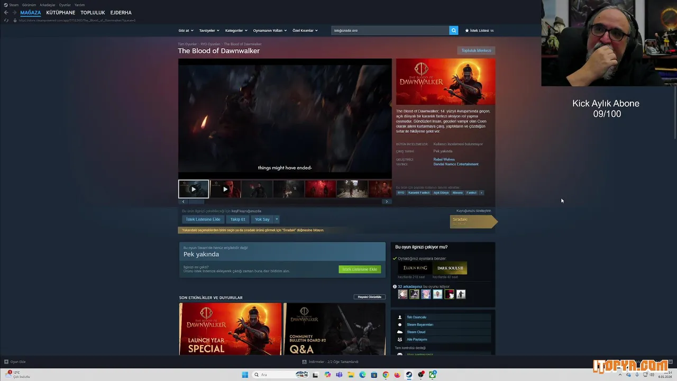Screen dimensions: 677x381
Task: Expand the Oynamanın Yolları dropdown
Action: coord(270,30)
